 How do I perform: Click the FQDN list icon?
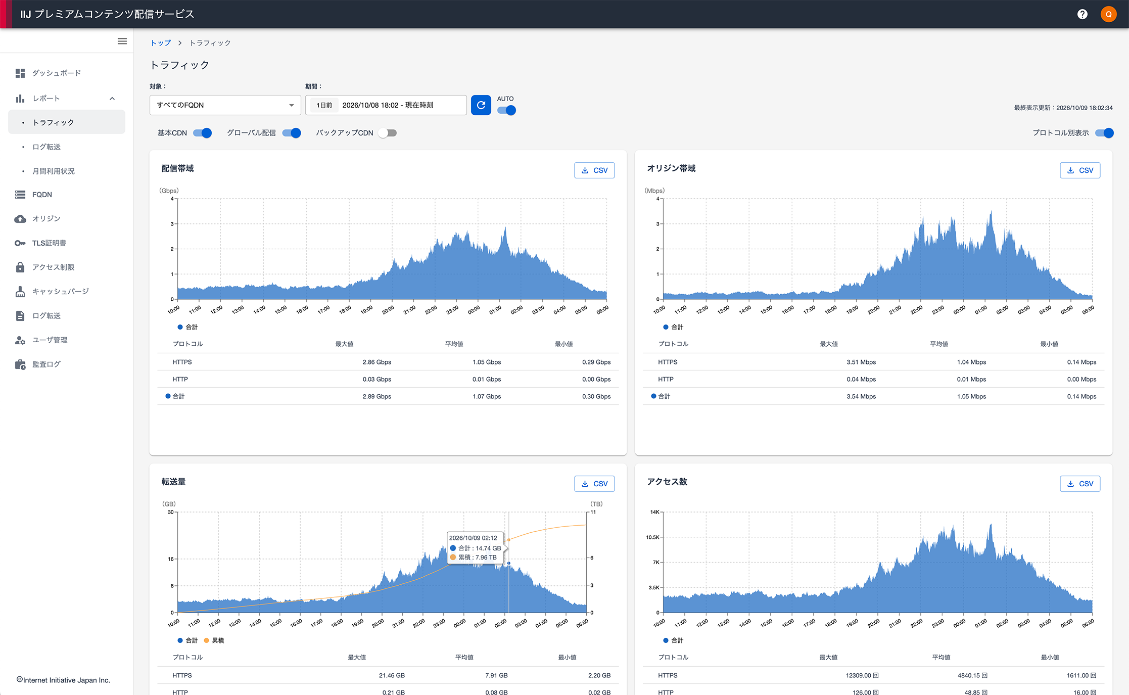20,195
